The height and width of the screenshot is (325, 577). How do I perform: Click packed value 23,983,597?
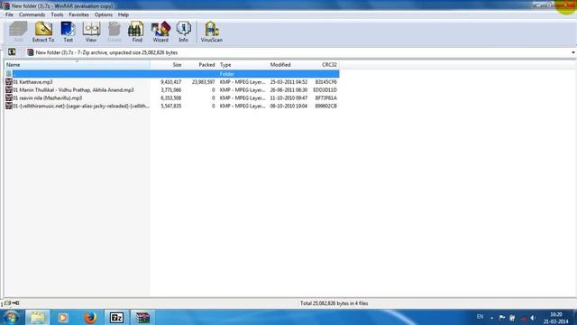click(203, 82)
